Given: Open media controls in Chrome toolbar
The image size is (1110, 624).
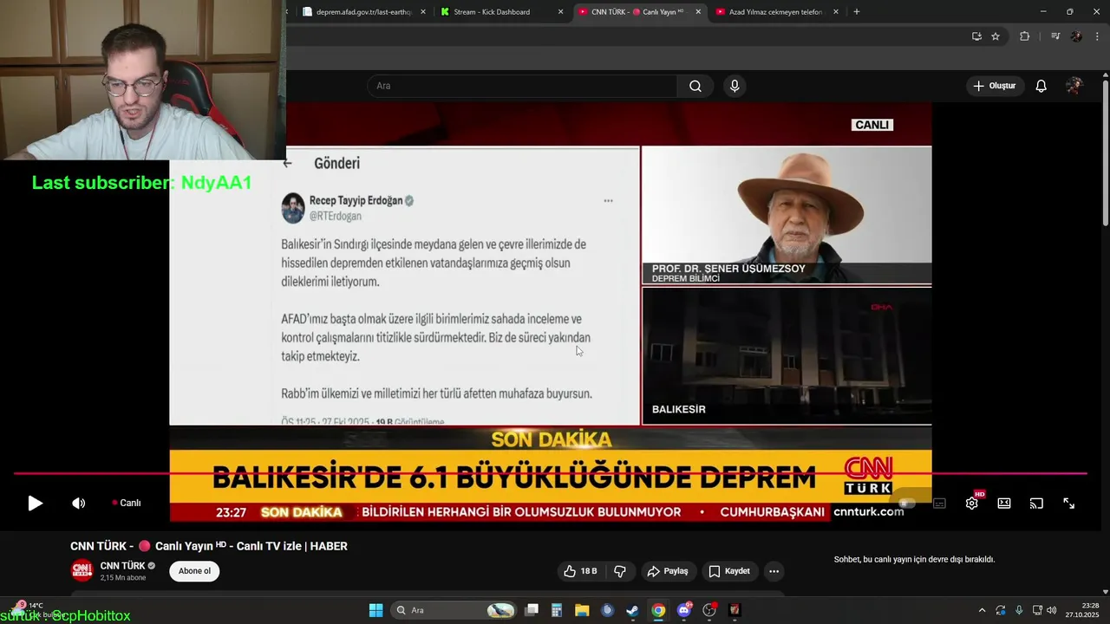Looking at the screenshot, I should point(1055,36).
